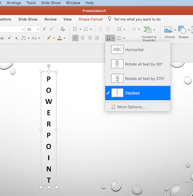Image resolution: width=193 pixels, height=196 pixels.
Task: Justify the text
Action: pos(97,38)
